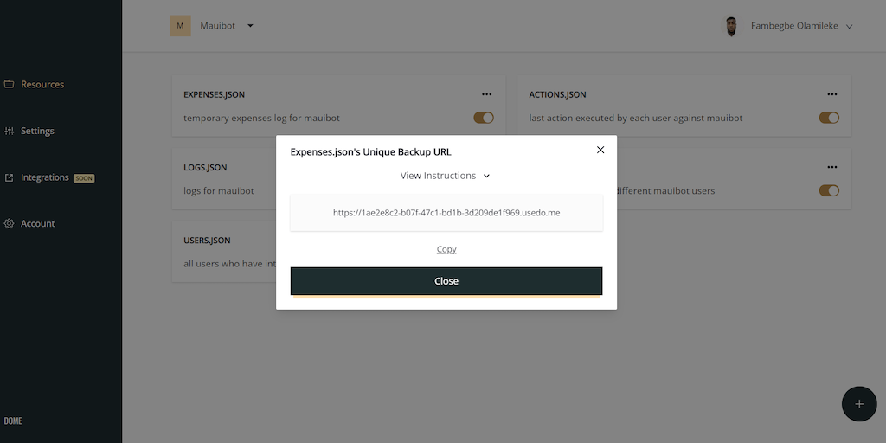Click the user profile avatar picture
886x443 pixels.
coord(731,26)
